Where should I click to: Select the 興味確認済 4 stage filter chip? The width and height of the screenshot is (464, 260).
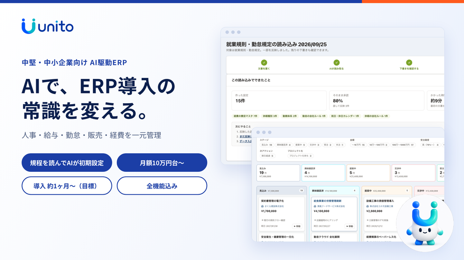point(284,145)
